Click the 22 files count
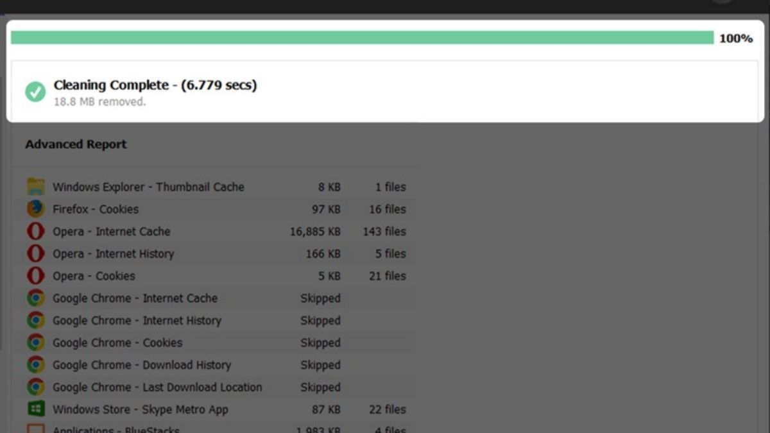This screenshot has width=770, height=433. (x=388, y=409)
